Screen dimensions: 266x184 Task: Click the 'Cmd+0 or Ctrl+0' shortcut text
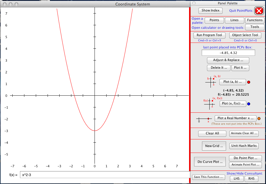(245, 40)
